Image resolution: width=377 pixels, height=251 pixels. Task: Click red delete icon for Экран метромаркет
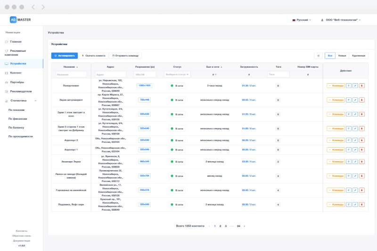coord(361,100)
